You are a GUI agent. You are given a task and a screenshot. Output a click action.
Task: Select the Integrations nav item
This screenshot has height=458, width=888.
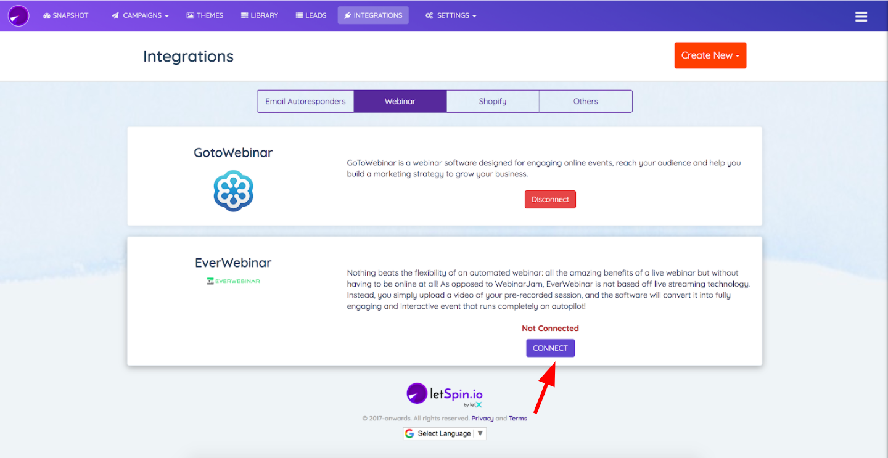[x=373, y=15]
